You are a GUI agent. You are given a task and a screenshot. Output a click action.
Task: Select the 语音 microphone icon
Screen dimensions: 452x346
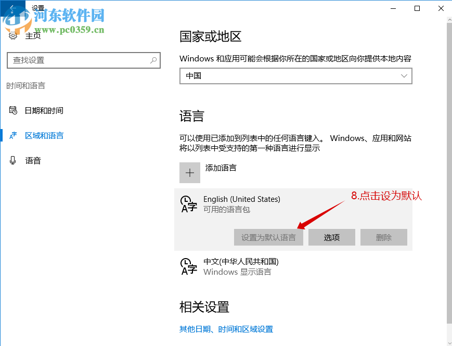(12, 160)
